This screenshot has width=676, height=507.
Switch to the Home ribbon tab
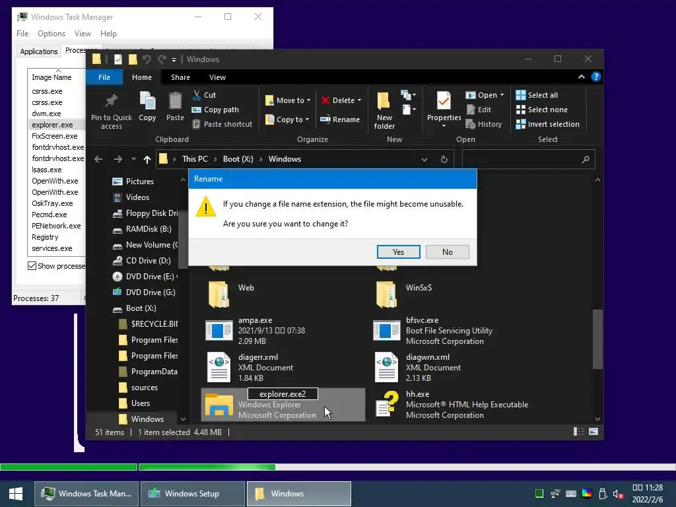point(142,77)
